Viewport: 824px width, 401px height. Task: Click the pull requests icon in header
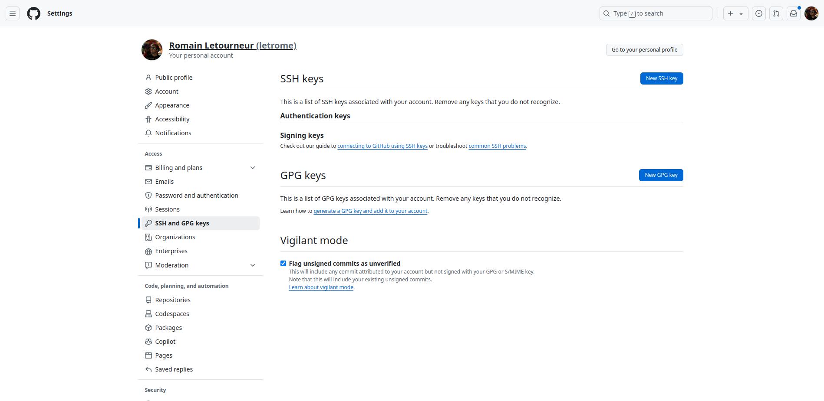click(x=776, y=13)
